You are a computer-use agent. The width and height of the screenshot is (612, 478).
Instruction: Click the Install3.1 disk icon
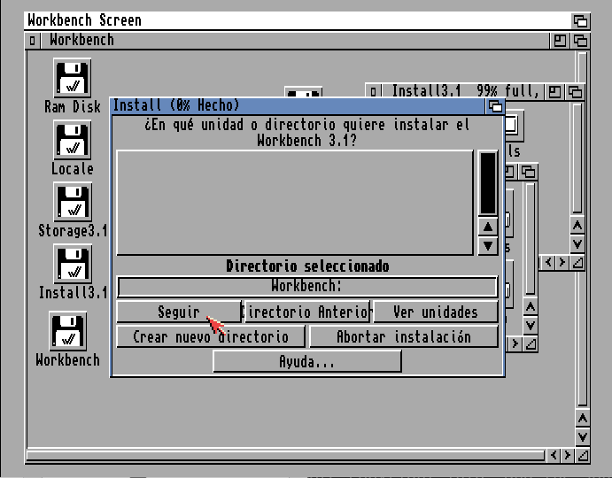point(72,264)
